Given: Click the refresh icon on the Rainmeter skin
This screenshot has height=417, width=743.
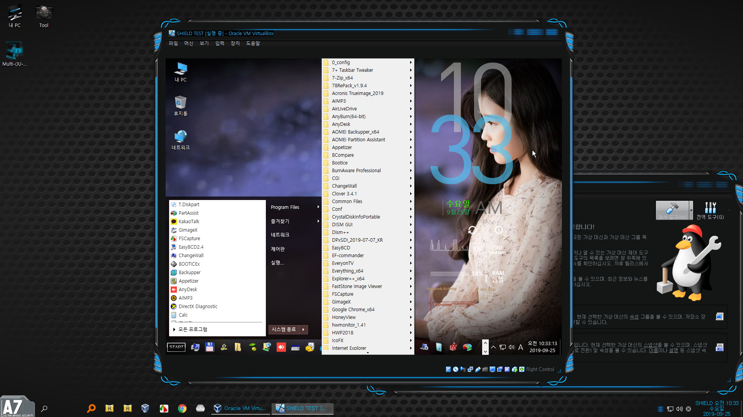Looking at the screenshot, I should tap(472, 230).
